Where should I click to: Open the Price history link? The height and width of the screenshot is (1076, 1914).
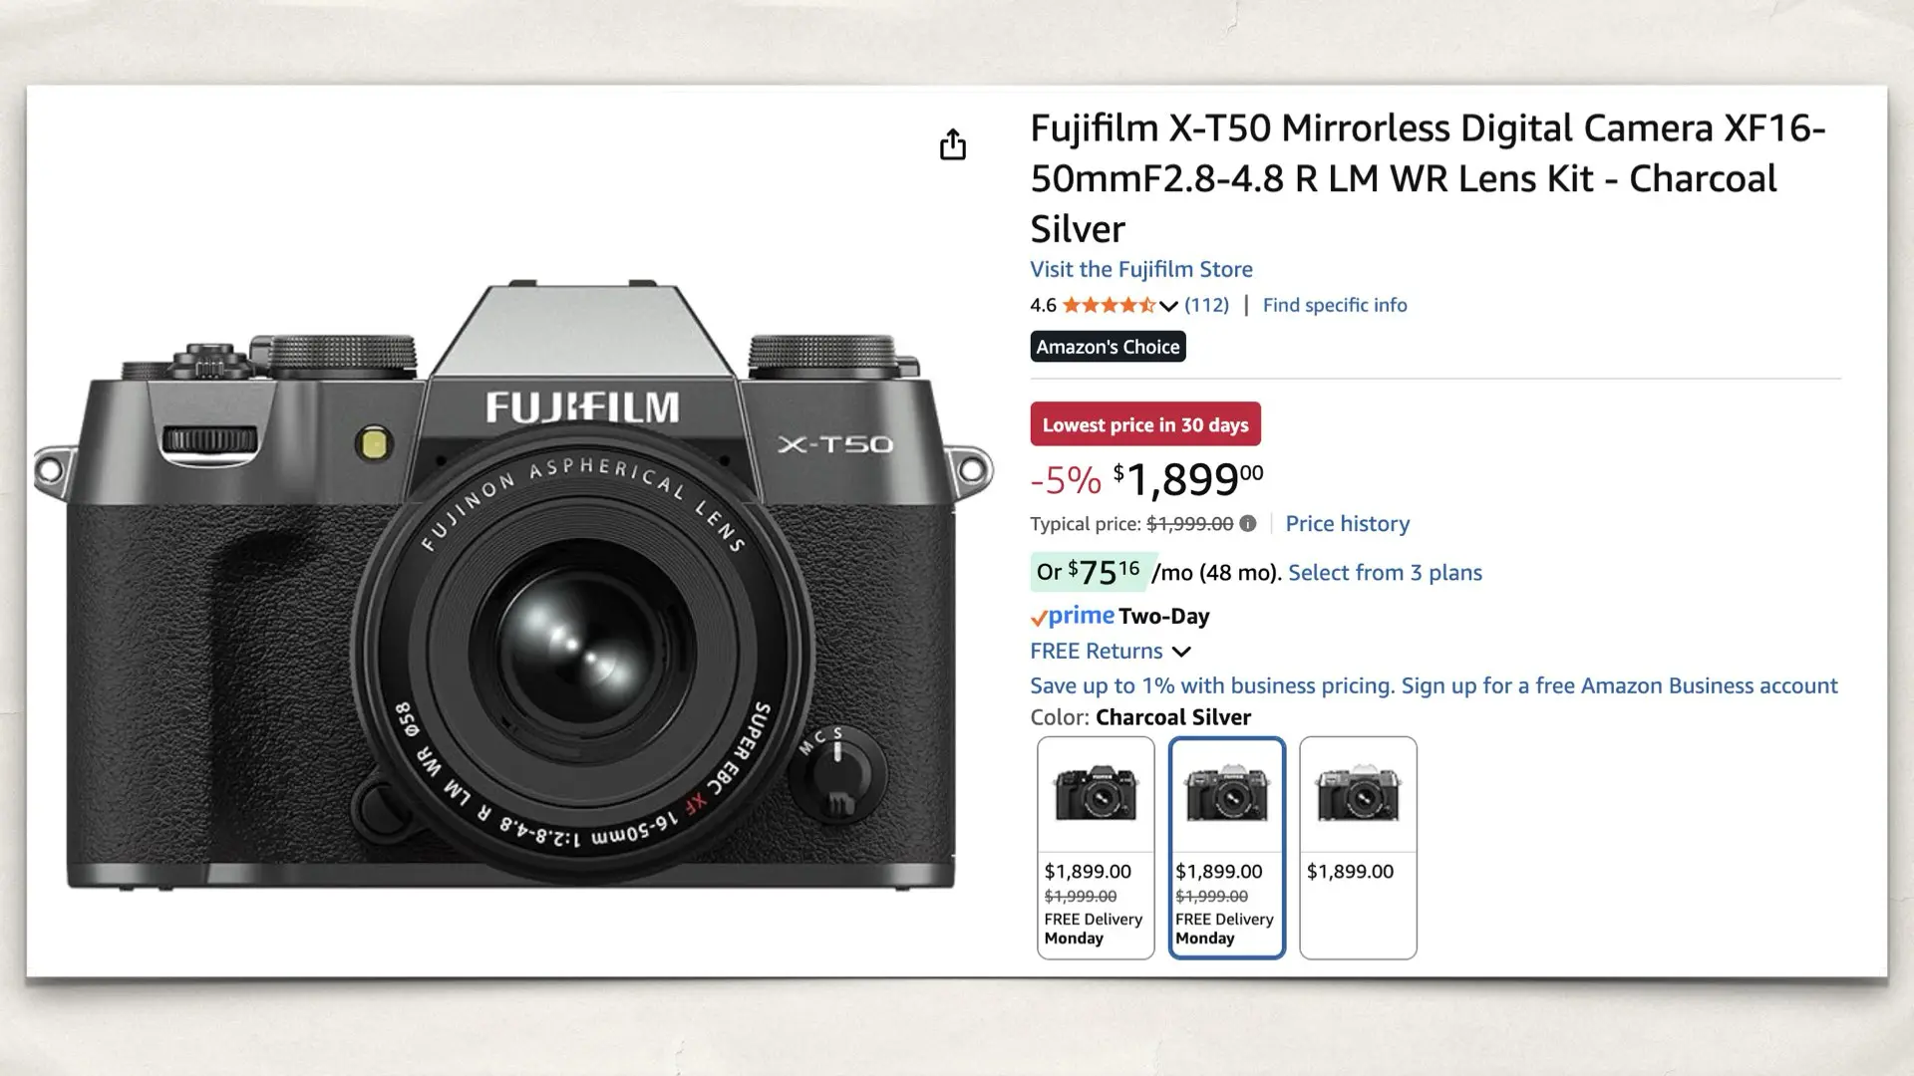click(1348, 523)
